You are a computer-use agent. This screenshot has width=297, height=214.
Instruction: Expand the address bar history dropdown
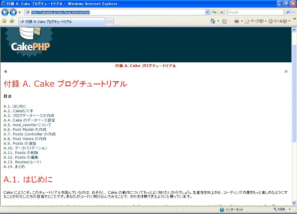point(207,12)
